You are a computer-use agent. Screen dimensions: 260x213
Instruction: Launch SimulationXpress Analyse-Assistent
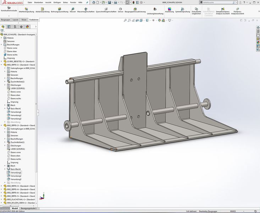click(x=223, y=11)
